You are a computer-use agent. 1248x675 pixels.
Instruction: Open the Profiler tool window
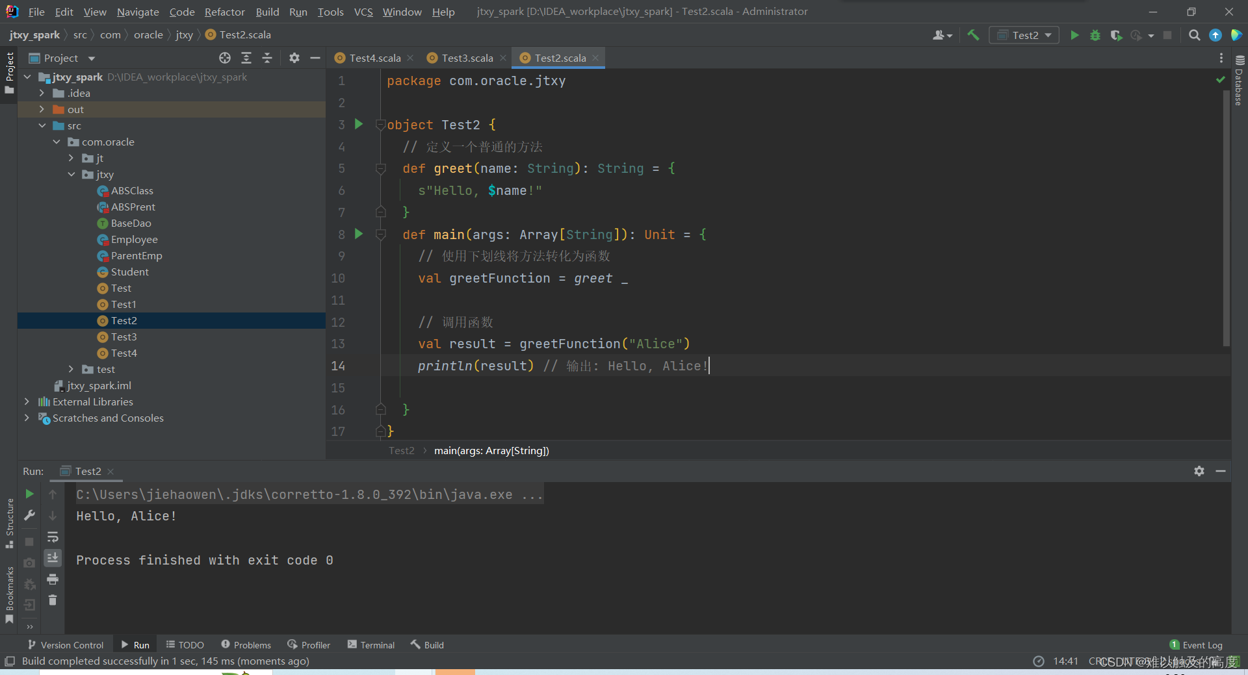(x=309, y=644)
